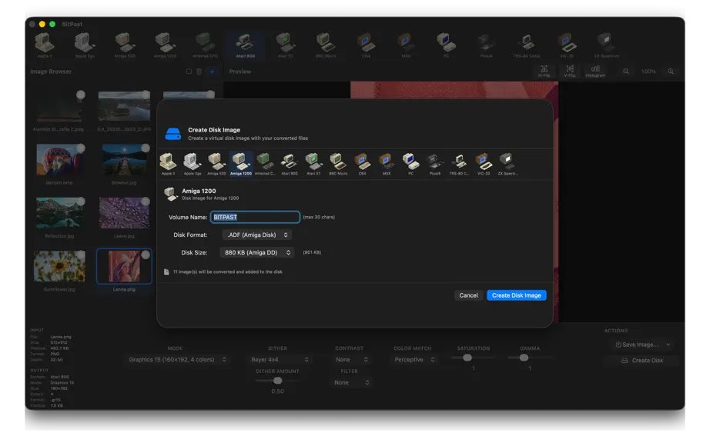Screen dimensions: 710x443
Task: Open the Color Match dropdown Perceptive
Action: [x=414, y=360]
